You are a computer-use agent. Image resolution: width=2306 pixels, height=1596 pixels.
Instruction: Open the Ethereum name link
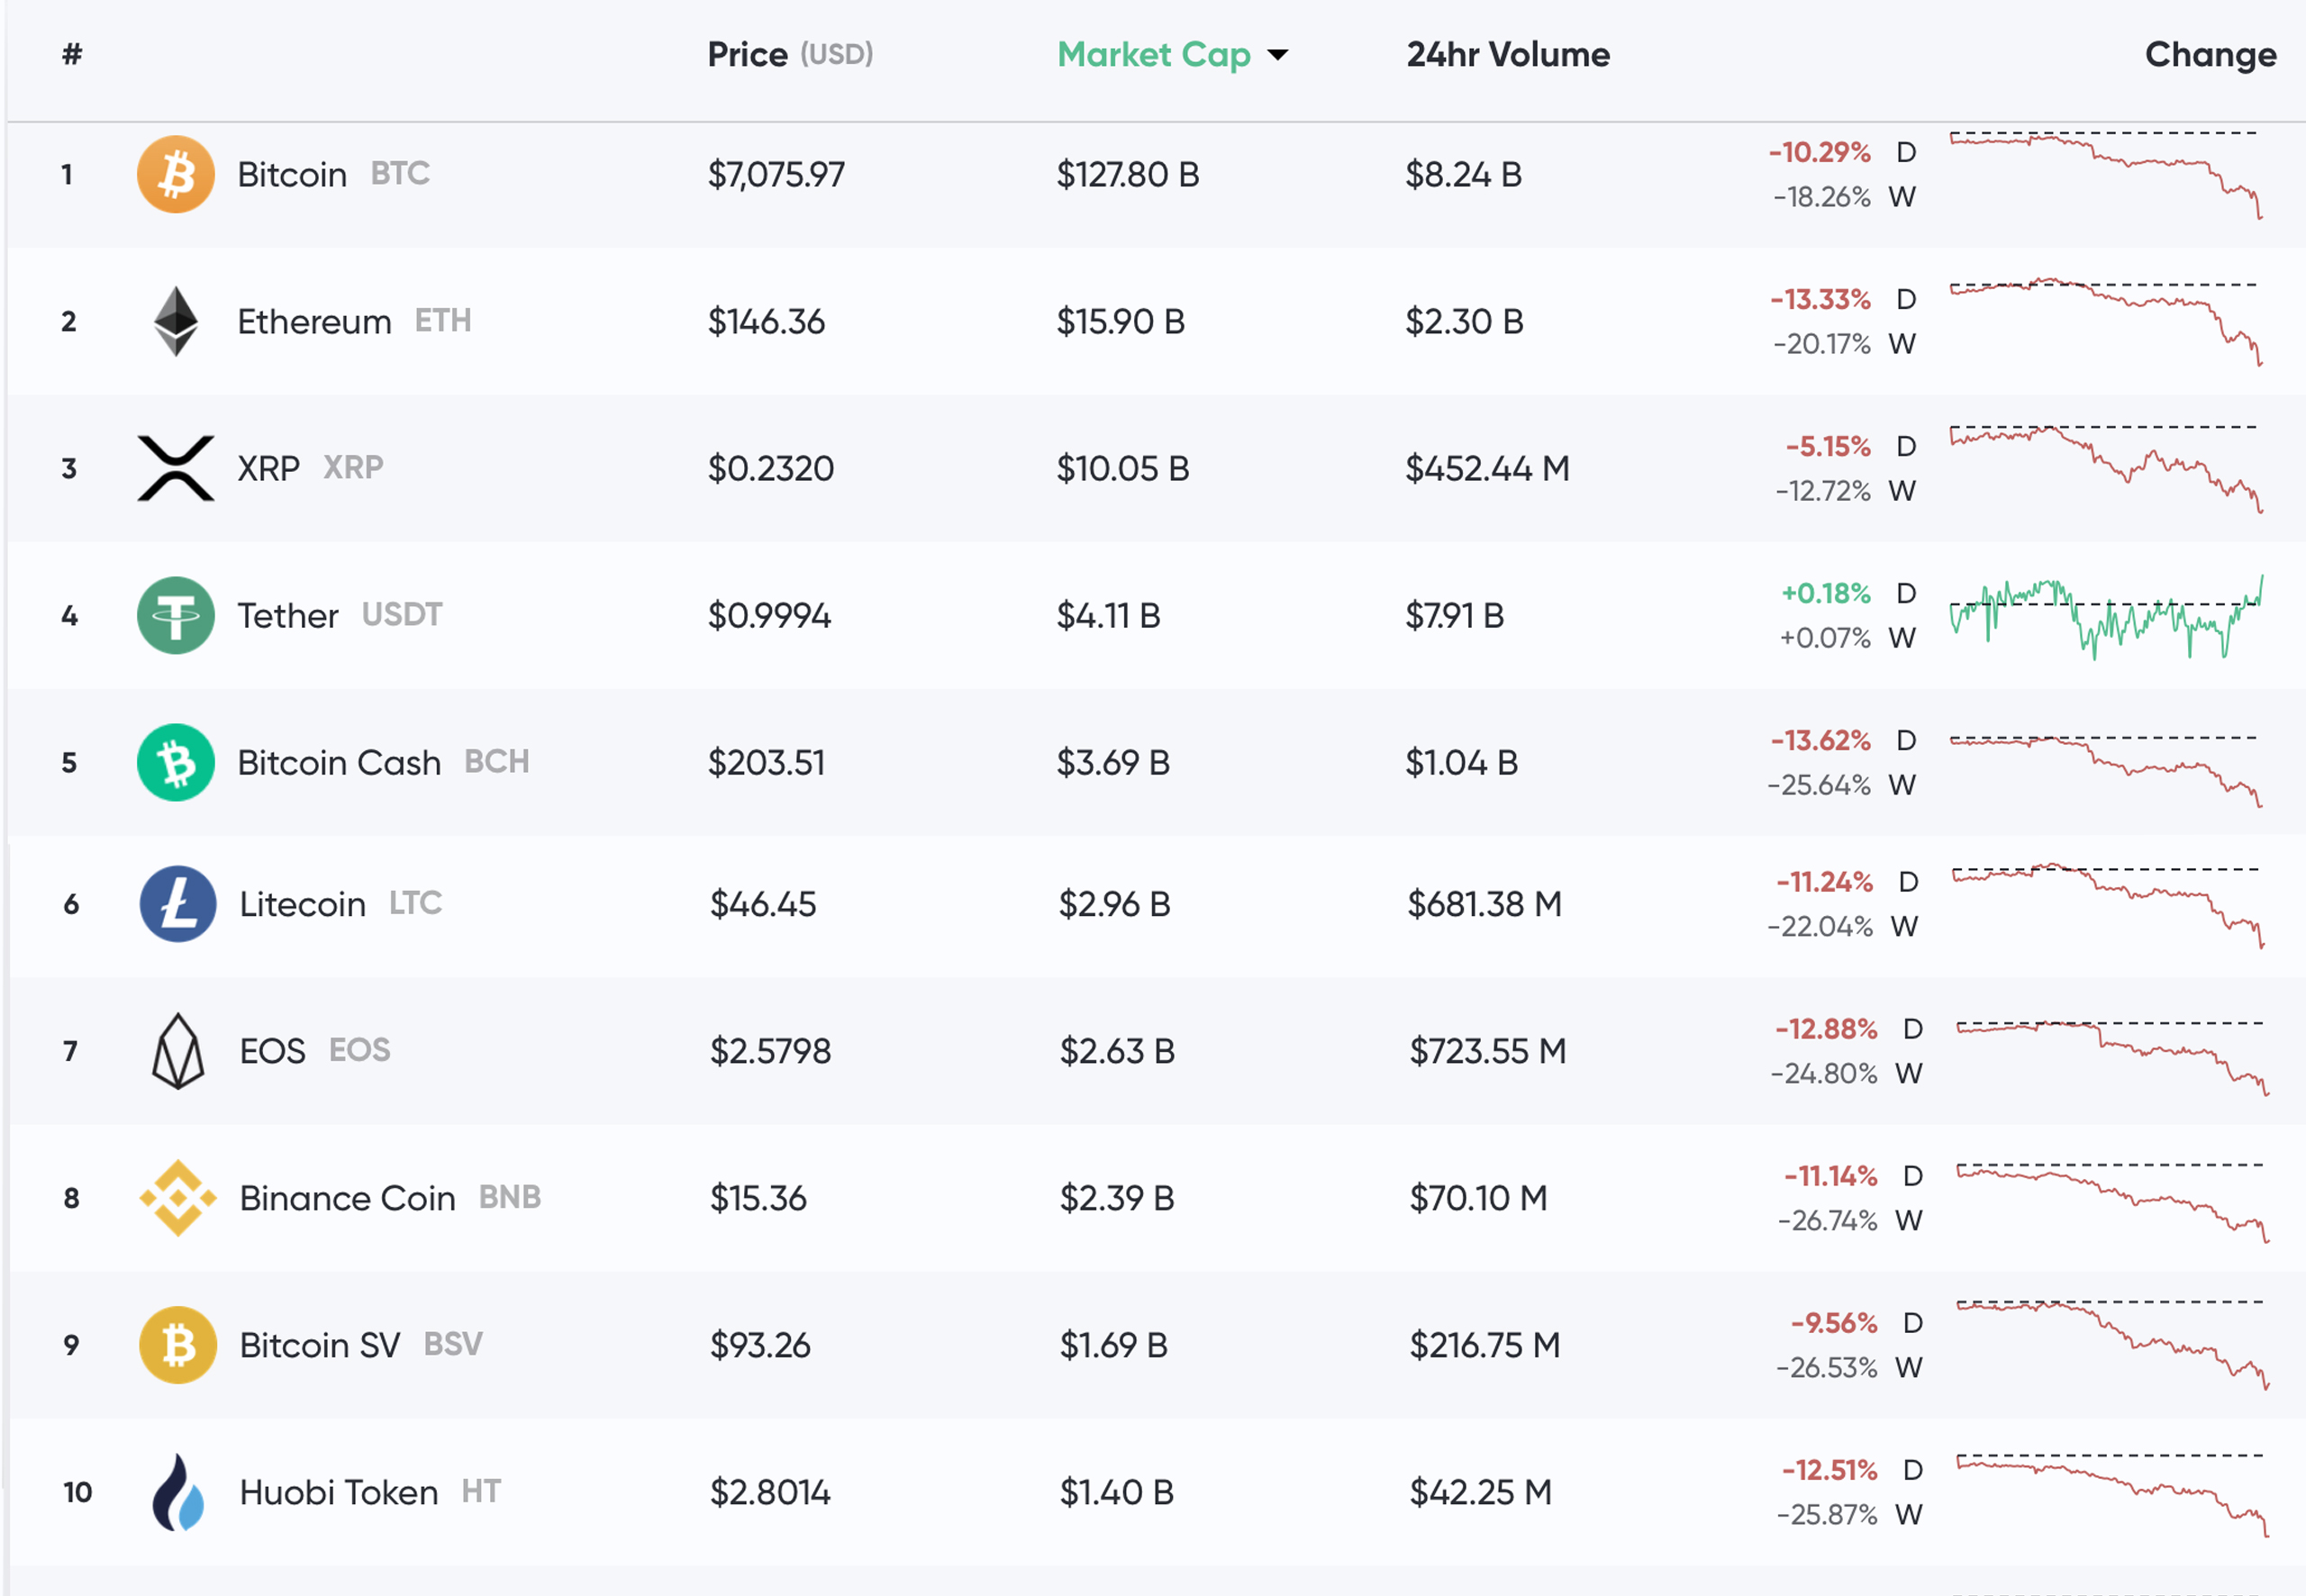(x=314, y=322)
